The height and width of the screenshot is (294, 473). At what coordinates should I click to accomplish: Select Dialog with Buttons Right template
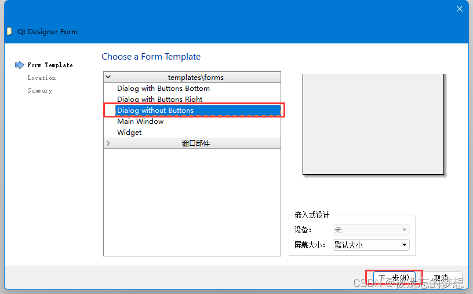pyautogui.click(x=159, y=99)
